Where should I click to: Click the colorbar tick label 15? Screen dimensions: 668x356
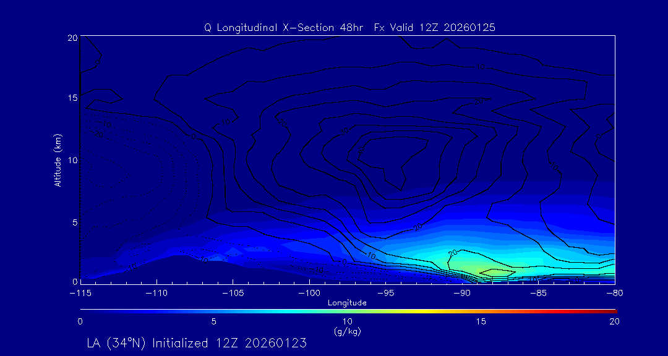tap(481, 321)
